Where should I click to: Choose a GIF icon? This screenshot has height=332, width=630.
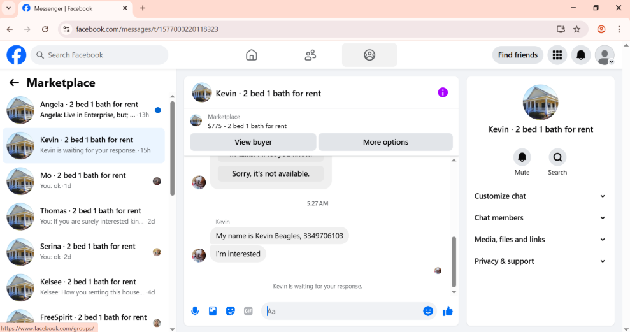[x=248, y=311]
